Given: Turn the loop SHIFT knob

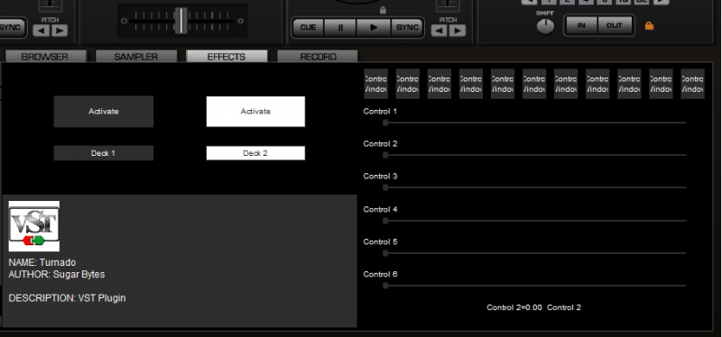Looking at the screenshot, I should point(546,27).
